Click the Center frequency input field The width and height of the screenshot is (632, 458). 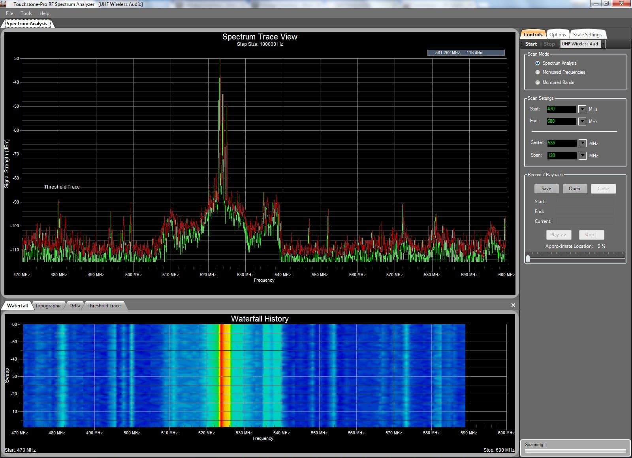coord(561,143)
